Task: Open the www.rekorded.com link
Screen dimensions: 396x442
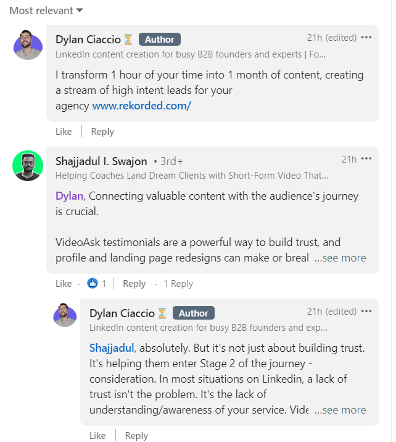Action: [x=141, y=106]
